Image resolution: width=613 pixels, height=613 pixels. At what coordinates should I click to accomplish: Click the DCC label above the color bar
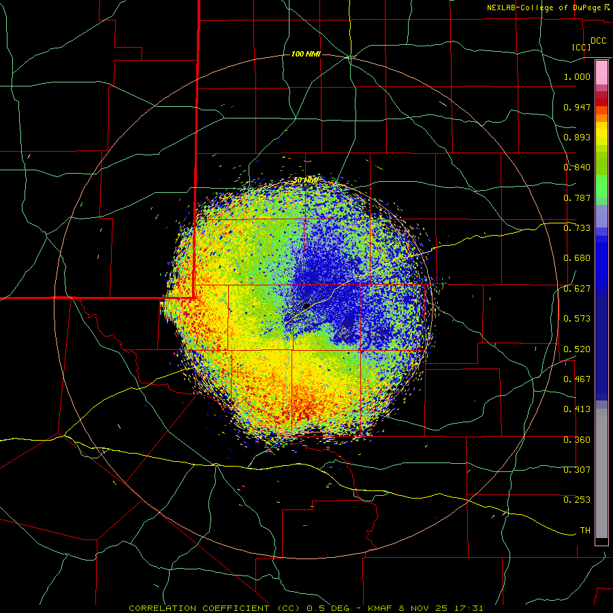click(598, 41)
